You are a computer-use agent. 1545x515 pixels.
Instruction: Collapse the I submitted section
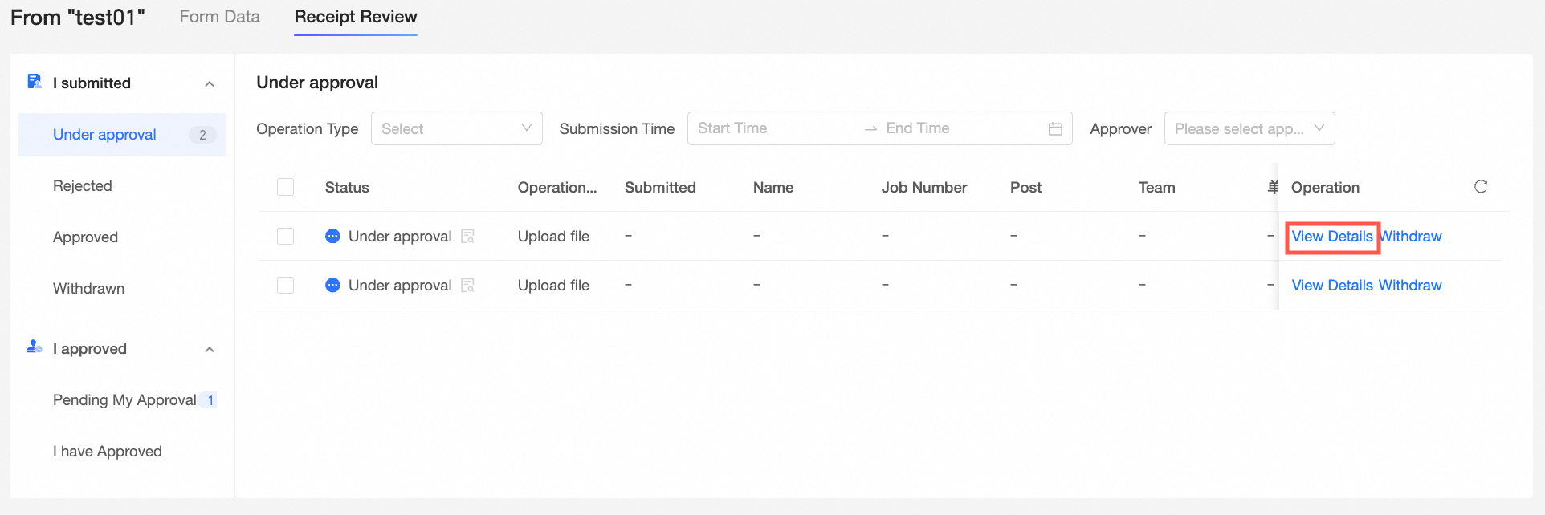coord(210,83)
